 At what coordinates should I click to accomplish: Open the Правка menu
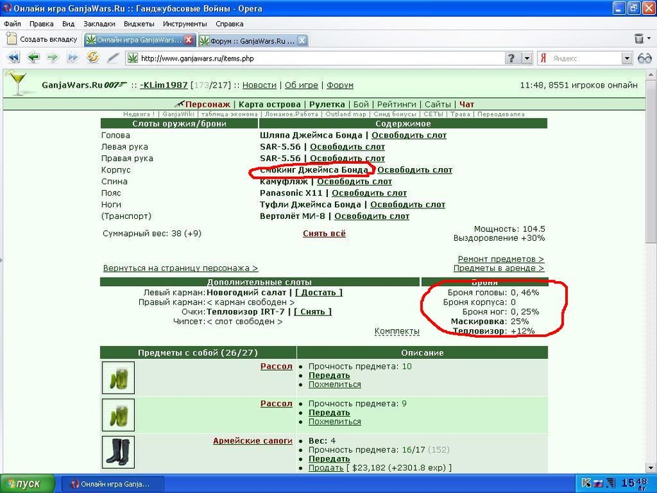pyautogui.click(x=42, y=24)
